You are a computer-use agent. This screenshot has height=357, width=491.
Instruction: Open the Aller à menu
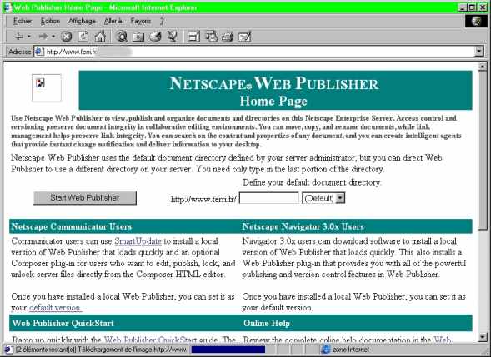[x=113, y=22]
